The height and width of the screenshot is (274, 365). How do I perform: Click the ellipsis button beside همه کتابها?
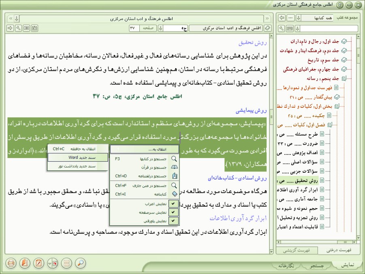point(290,18)
